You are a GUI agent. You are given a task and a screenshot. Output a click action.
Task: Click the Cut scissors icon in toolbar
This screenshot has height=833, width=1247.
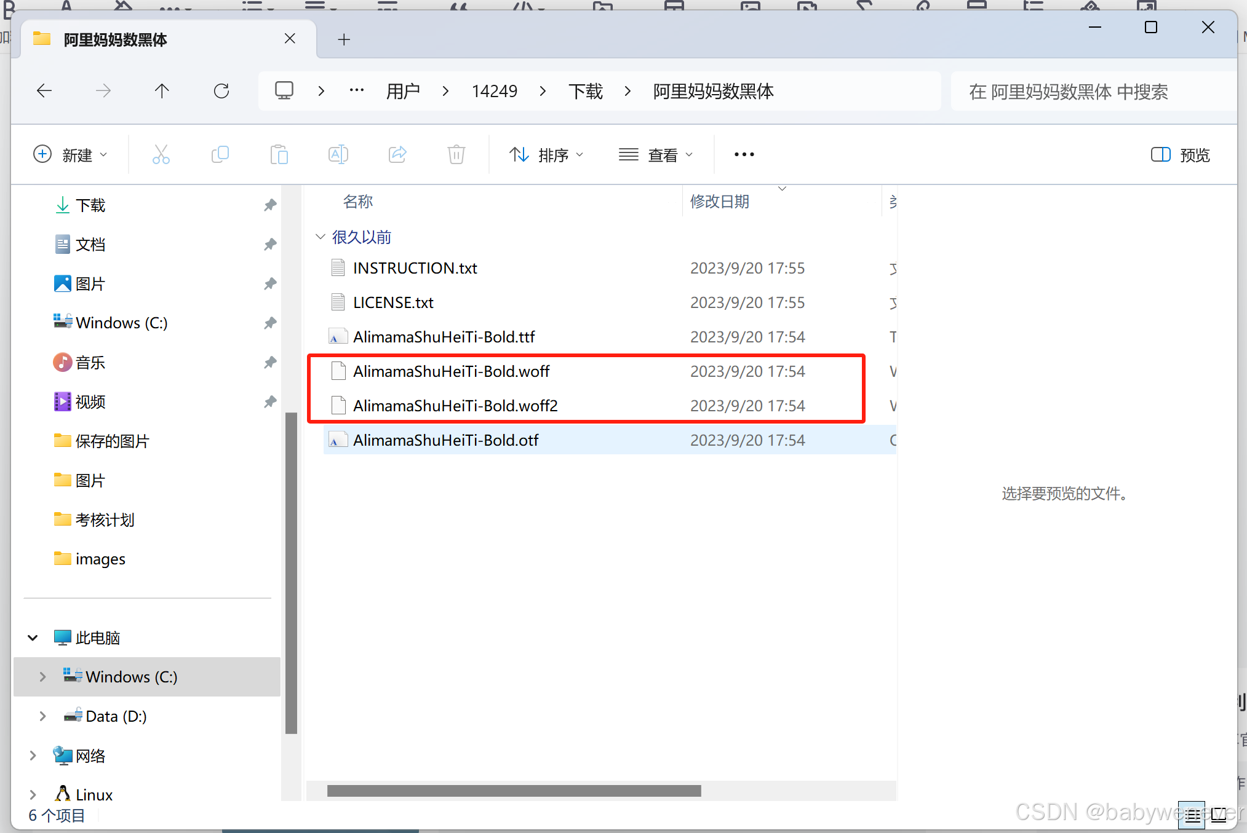click(x=161, y=154)
